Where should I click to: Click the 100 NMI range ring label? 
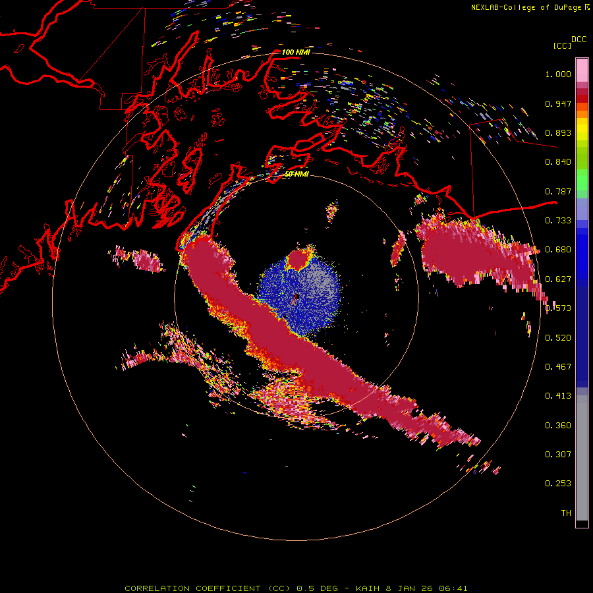tap(296, 52)
